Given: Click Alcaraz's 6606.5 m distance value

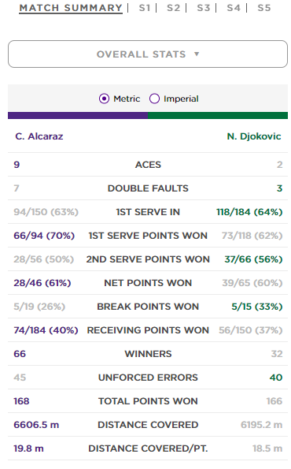Looking at the screenshot, I should click(36, 425).
